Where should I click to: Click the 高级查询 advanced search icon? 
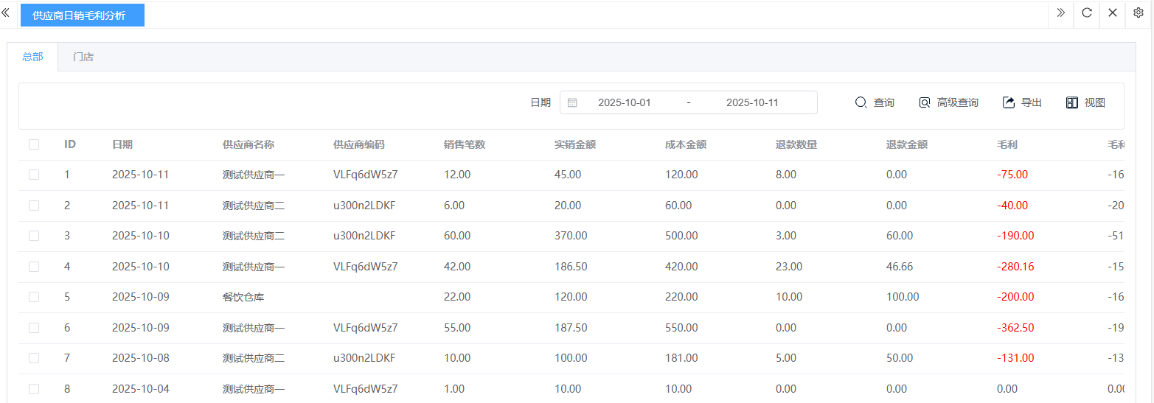(x=924, y=103)
